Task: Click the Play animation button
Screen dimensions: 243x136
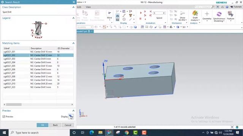Action: coord(141,13)
